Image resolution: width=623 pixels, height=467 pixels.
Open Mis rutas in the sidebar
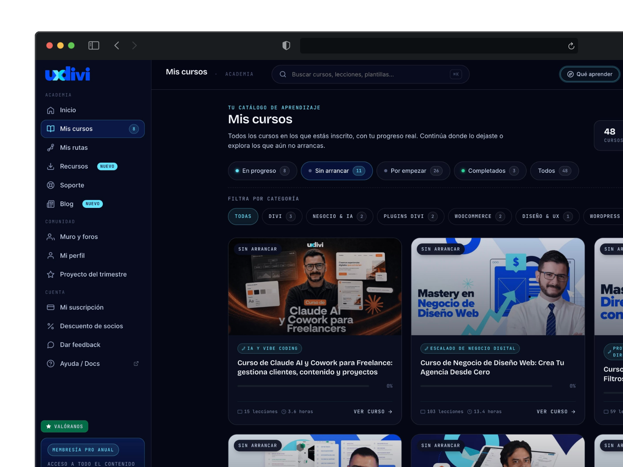[x=93, y=147]
